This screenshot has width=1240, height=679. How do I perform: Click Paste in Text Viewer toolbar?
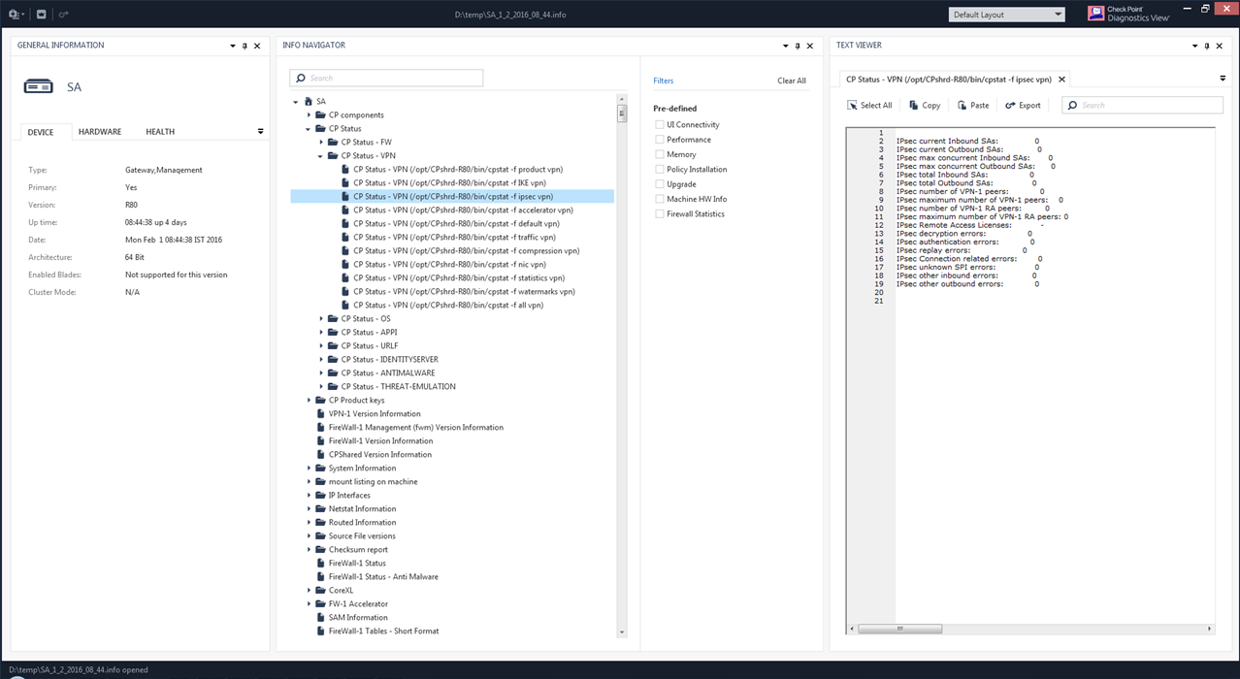[x=973, y=105]
